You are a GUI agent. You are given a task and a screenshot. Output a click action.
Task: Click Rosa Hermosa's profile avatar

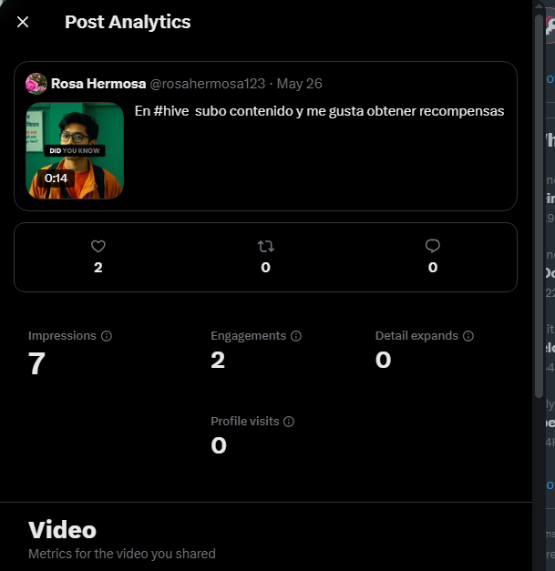click(x=36, y=84)
